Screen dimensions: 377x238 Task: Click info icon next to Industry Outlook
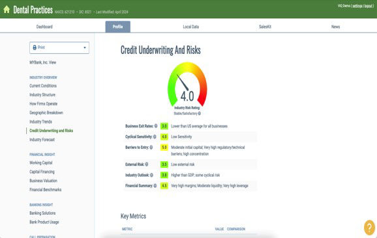[151, 175]
